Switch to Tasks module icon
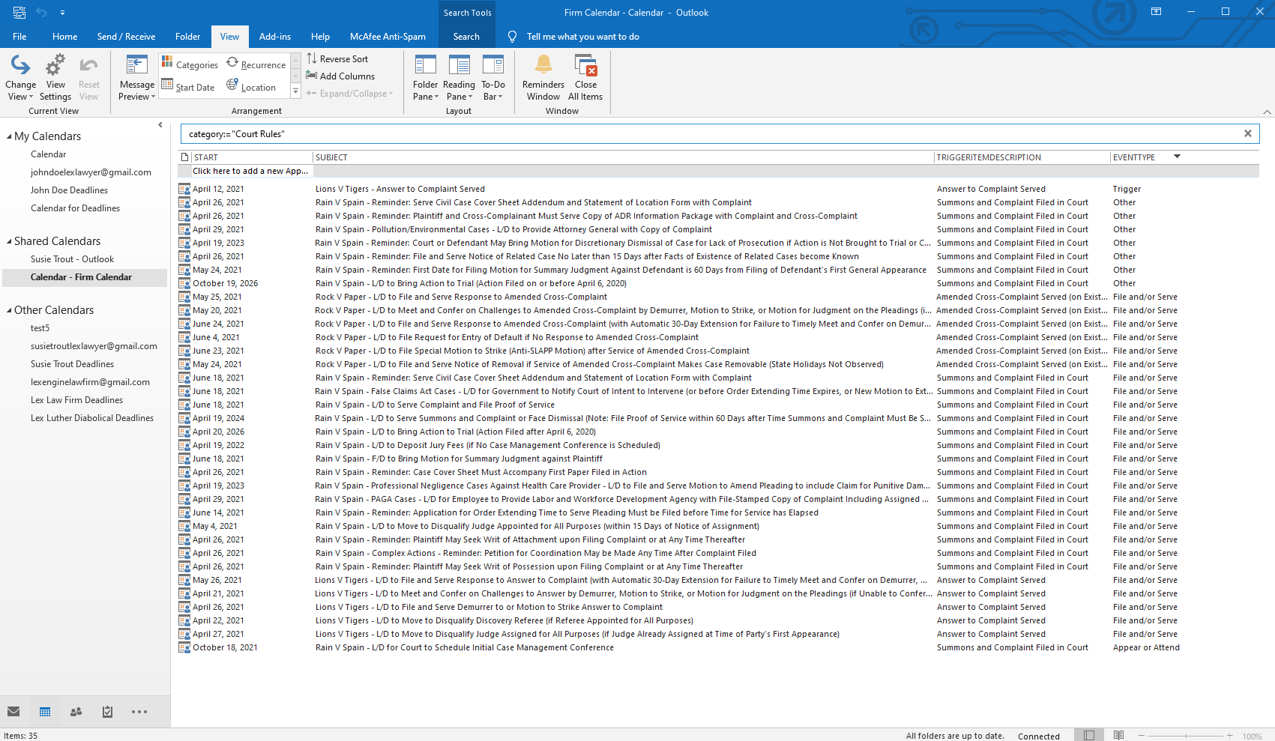Screen dimensions: 1275x741 107,712
